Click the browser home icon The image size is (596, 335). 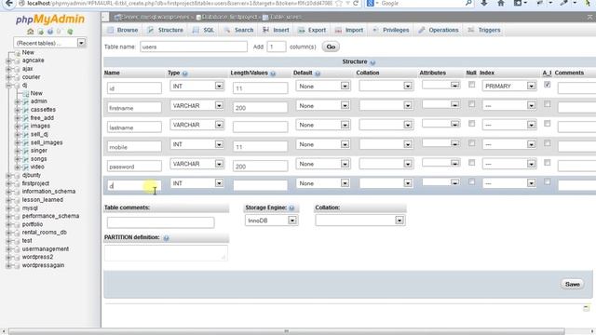(501, 3)
